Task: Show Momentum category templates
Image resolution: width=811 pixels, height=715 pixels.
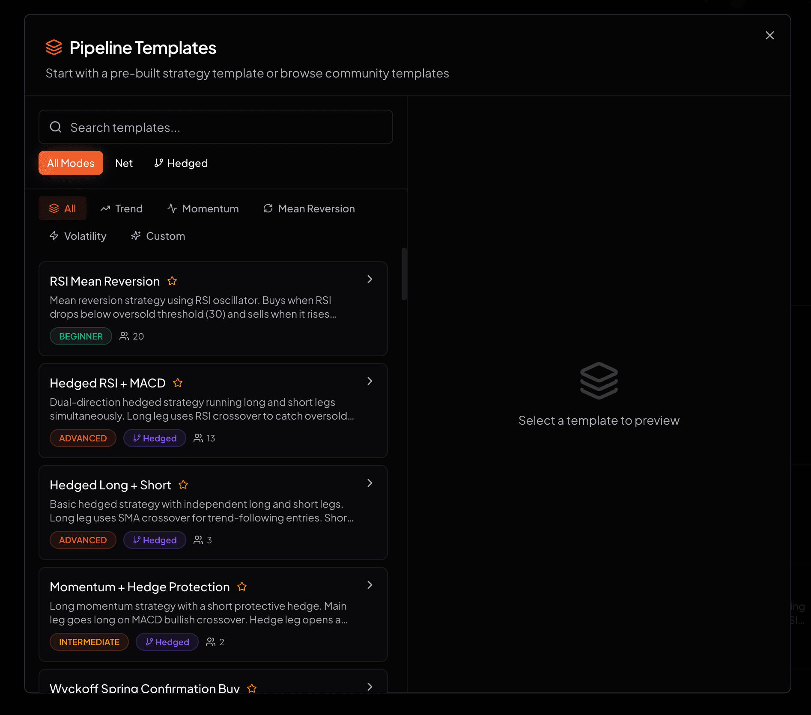Action: pyautogui.click(x=203, y=209)
